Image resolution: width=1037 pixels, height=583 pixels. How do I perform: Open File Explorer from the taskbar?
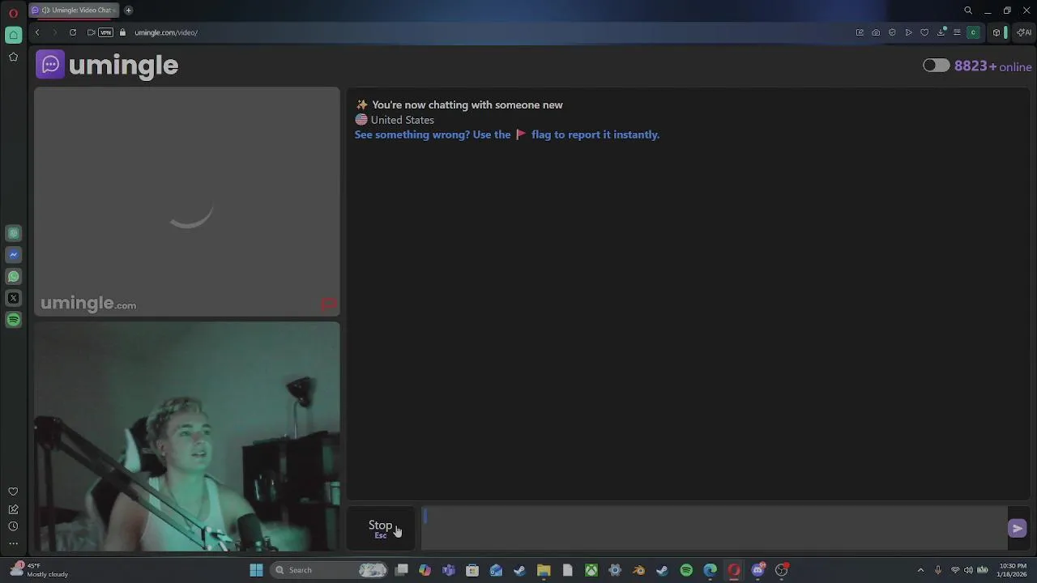(x=544, y=570)
